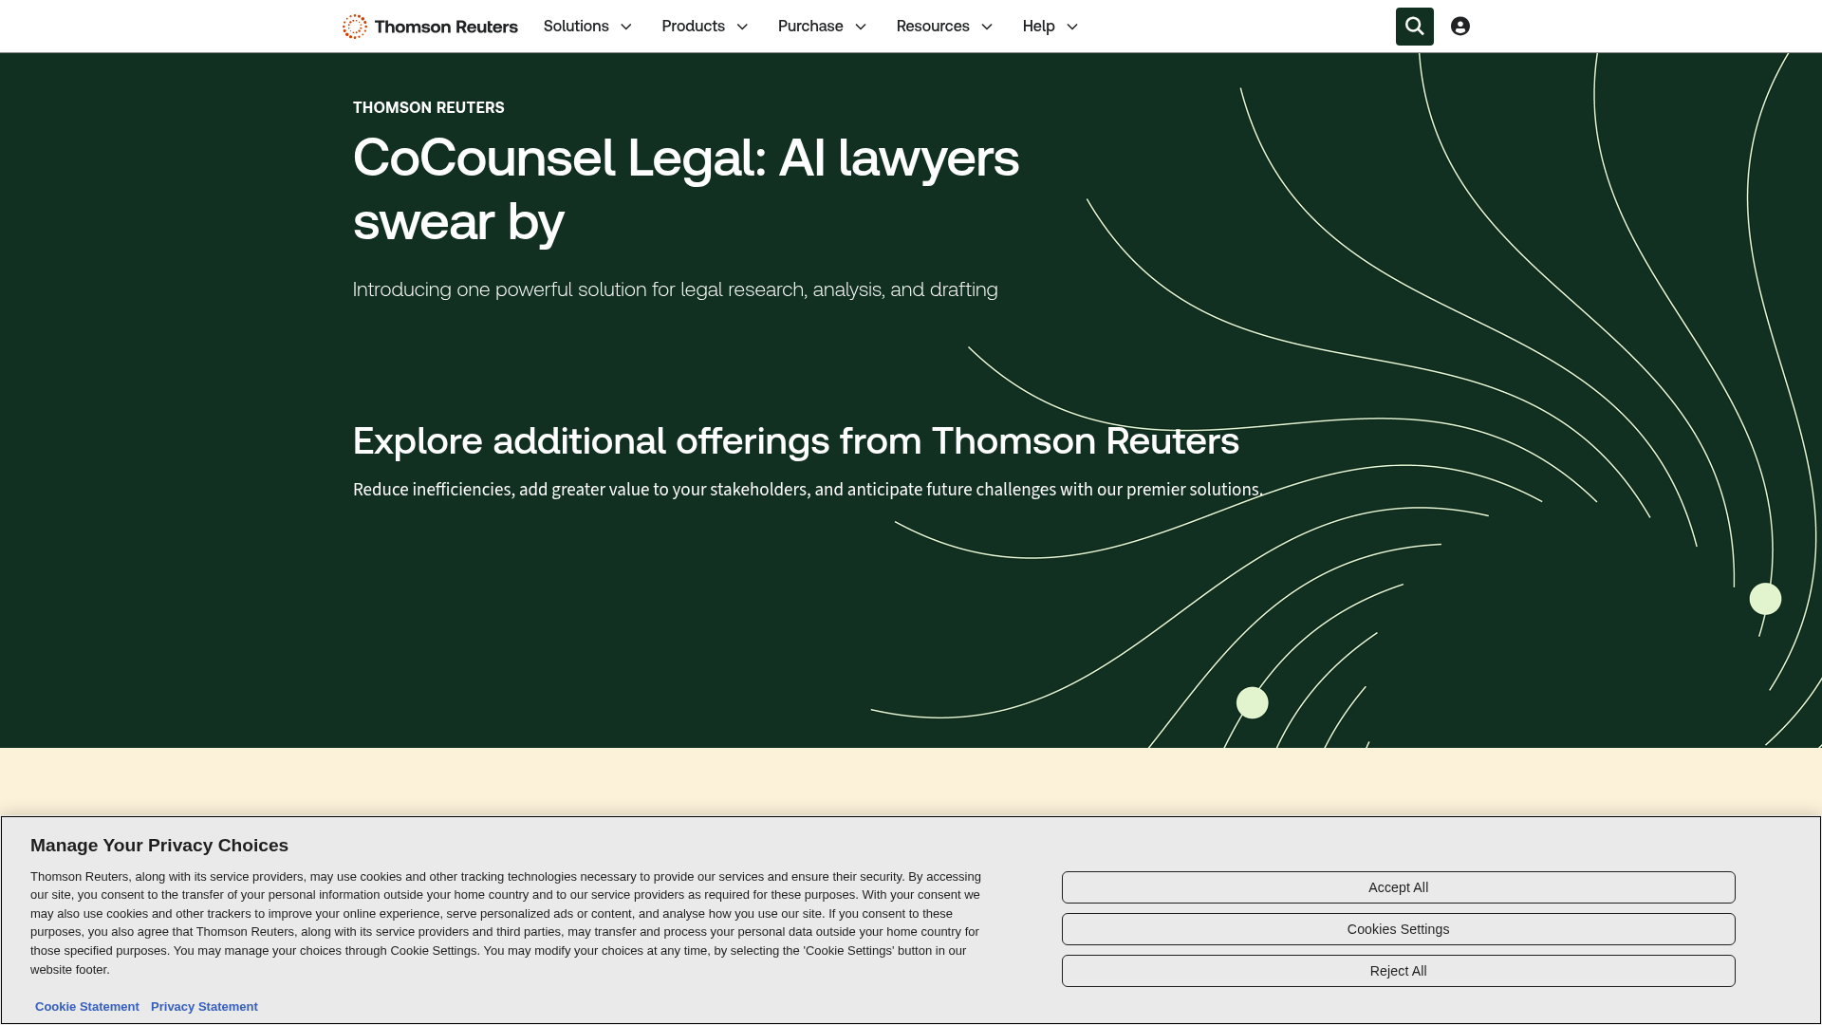Click 'Manage Your Privacy Choices' heading
The height and width of the screenshot is (1025, 1822).
(x=159, y=846)
